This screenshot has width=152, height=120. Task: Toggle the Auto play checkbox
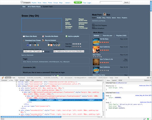[x=43, y=51]
